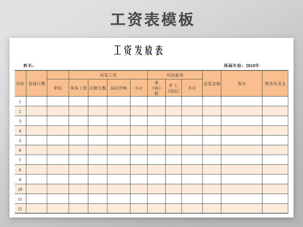This screenshot has width=303, height=227.
Task: Click the 应扣款项 group header
Action: pyautogui.click(x=175, y=75)
